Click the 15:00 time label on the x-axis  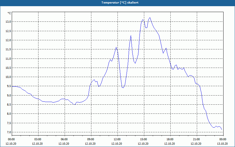coord(144,139)
